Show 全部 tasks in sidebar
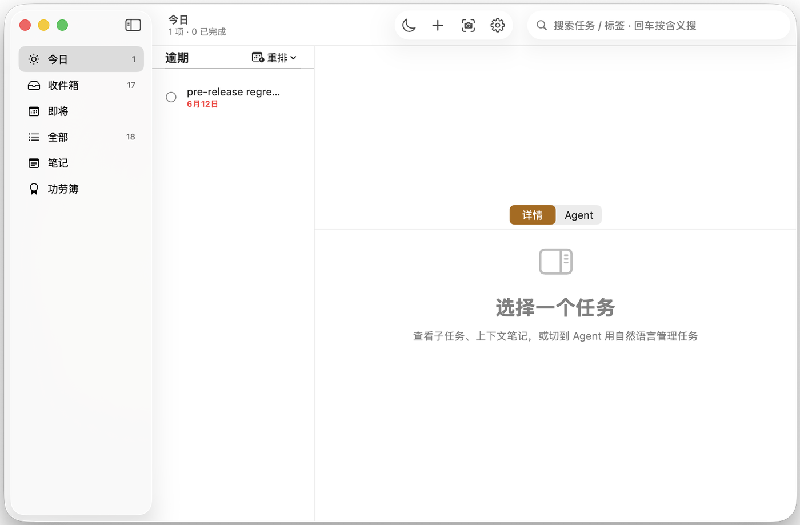 coord(81,137)
